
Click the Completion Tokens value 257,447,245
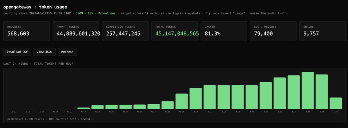coord(123,34)
